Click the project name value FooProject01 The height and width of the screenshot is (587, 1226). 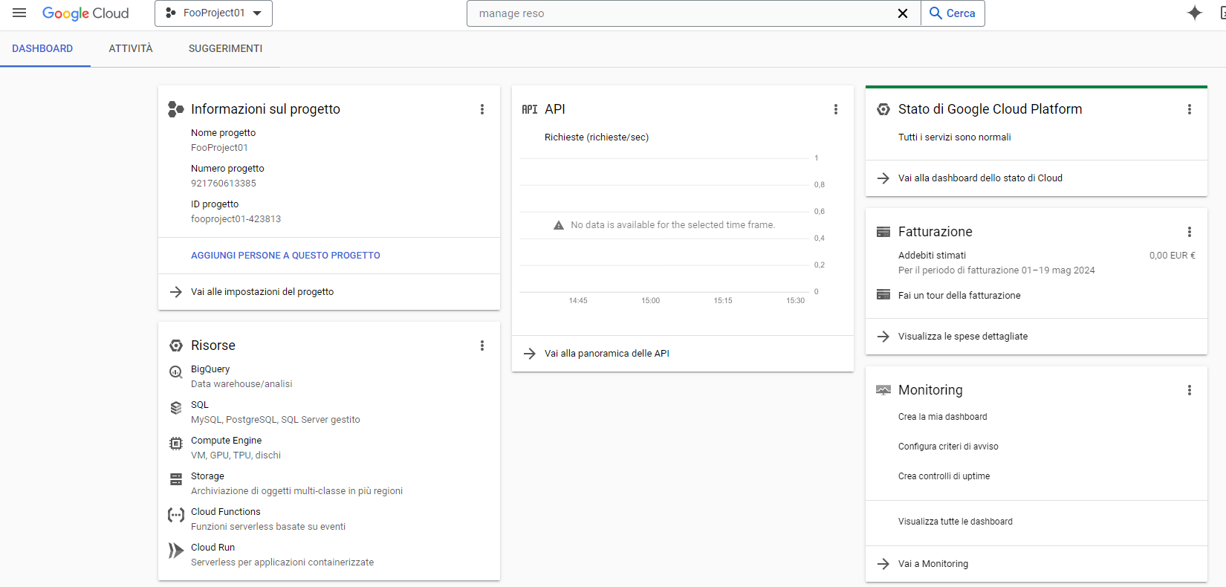click(x=219, y=148)
